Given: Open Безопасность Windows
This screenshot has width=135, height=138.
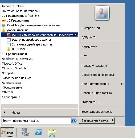Looking at the screenshot, I should 97,112.
